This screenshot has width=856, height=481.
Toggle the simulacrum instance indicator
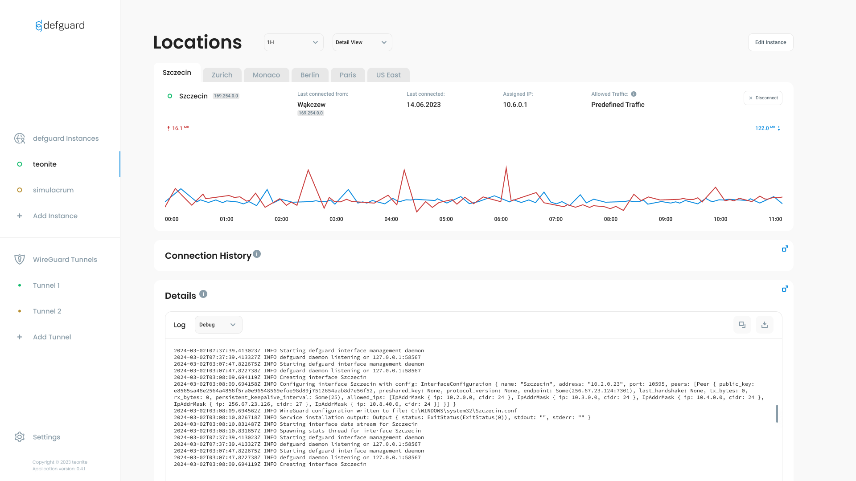pos(20,190)
